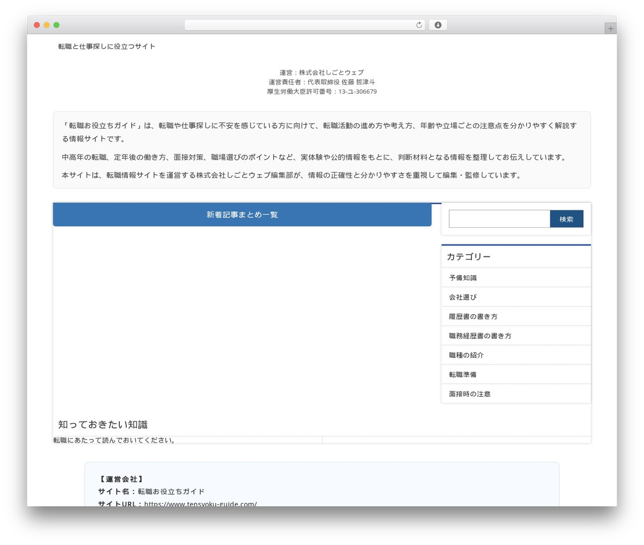Focus the site search input field
644x545 pixels.
pos(500,219)
